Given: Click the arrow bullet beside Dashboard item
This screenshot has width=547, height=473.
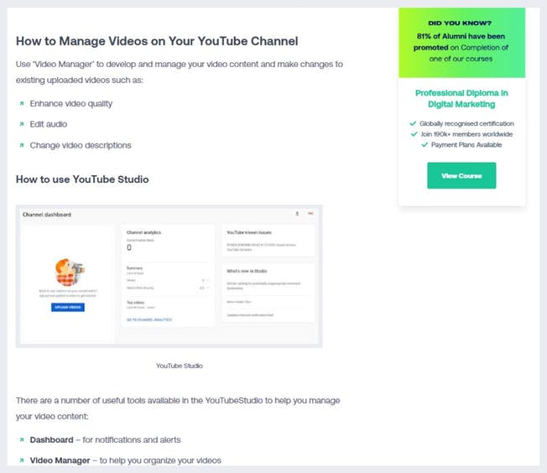Looking at the screenshot, I should pos(22,439).
